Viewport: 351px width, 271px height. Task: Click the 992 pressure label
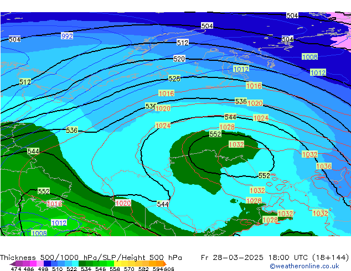point(67,36)
